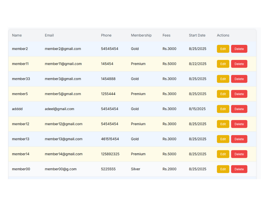
Task: Click phone number 145454
Action: (107, 64)
